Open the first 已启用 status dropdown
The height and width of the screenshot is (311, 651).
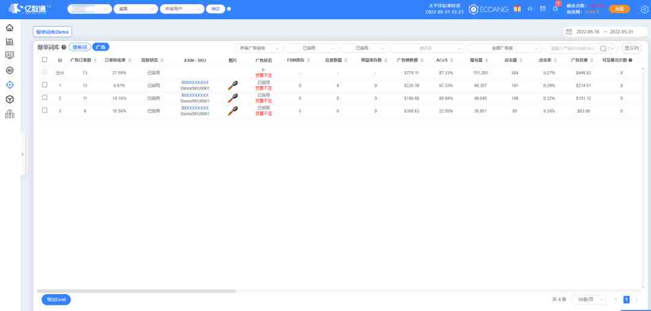point(313,48)
